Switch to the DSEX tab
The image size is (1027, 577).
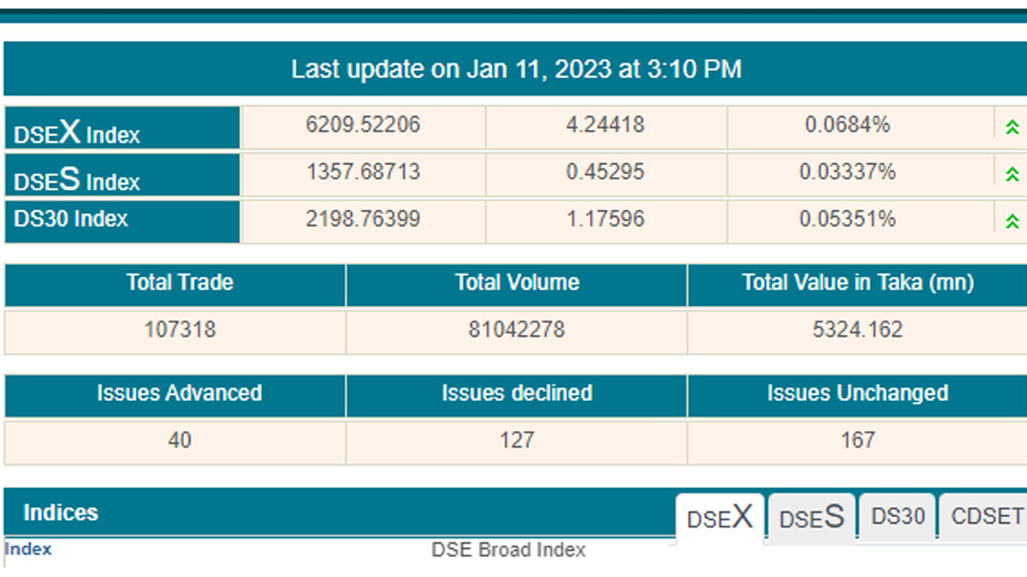[x=720, y=518]
